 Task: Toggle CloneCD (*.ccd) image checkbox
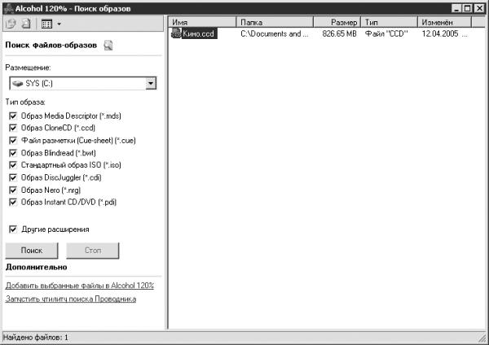click(x=13, y=128)
